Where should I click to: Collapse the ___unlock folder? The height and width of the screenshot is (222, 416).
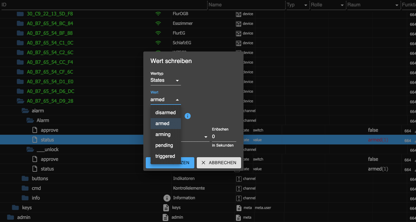click(30, 149)
